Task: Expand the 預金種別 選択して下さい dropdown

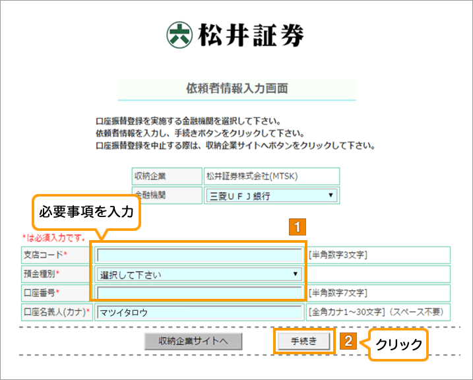Action: [x=199, y=274]
